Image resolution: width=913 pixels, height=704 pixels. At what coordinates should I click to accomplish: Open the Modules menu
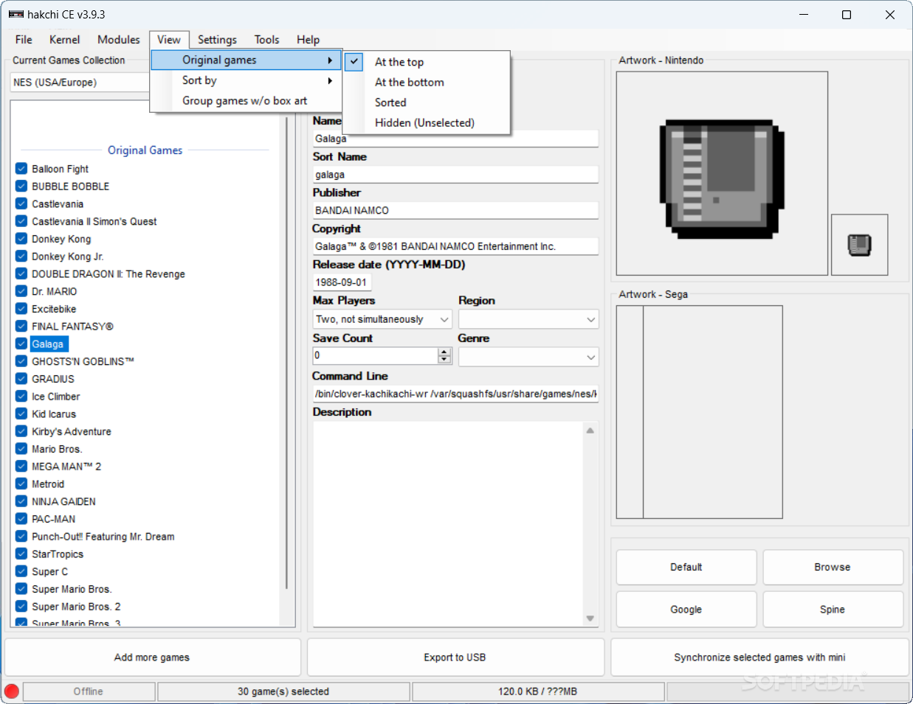pos(118,40)
